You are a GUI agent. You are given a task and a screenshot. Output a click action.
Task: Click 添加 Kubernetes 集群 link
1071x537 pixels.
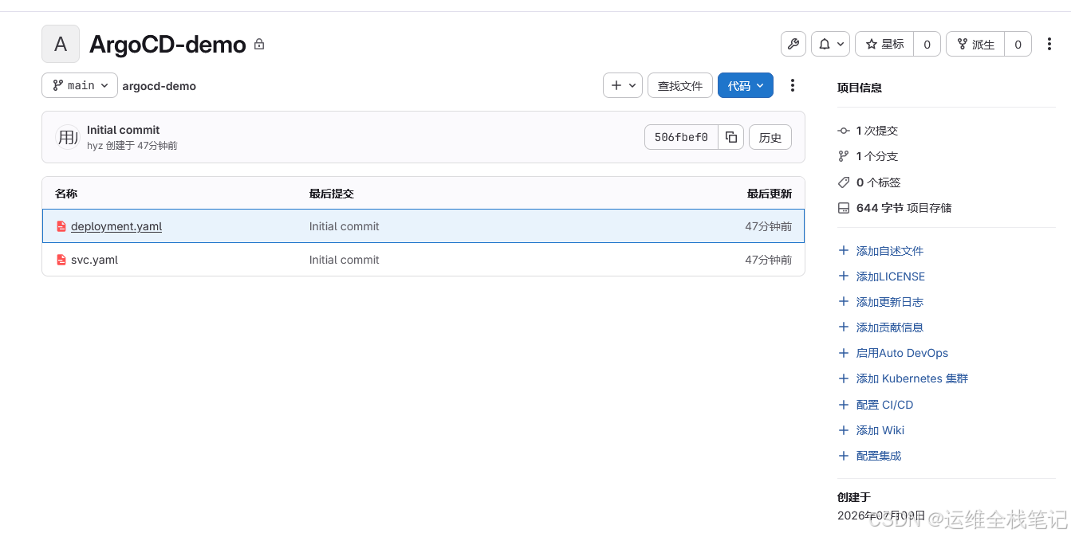(912, 378)
